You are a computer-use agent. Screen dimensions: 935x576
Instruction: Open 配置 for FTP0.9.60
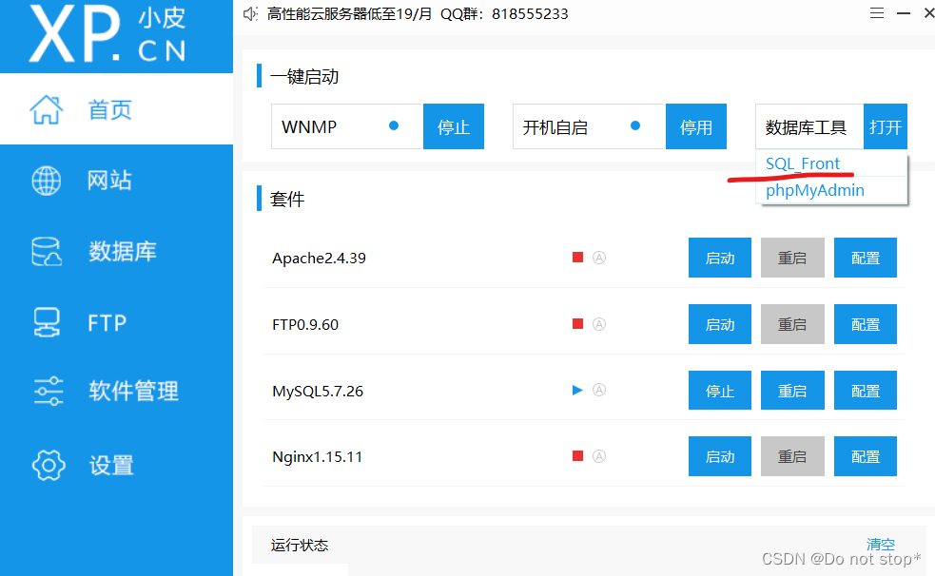[866, 325]
